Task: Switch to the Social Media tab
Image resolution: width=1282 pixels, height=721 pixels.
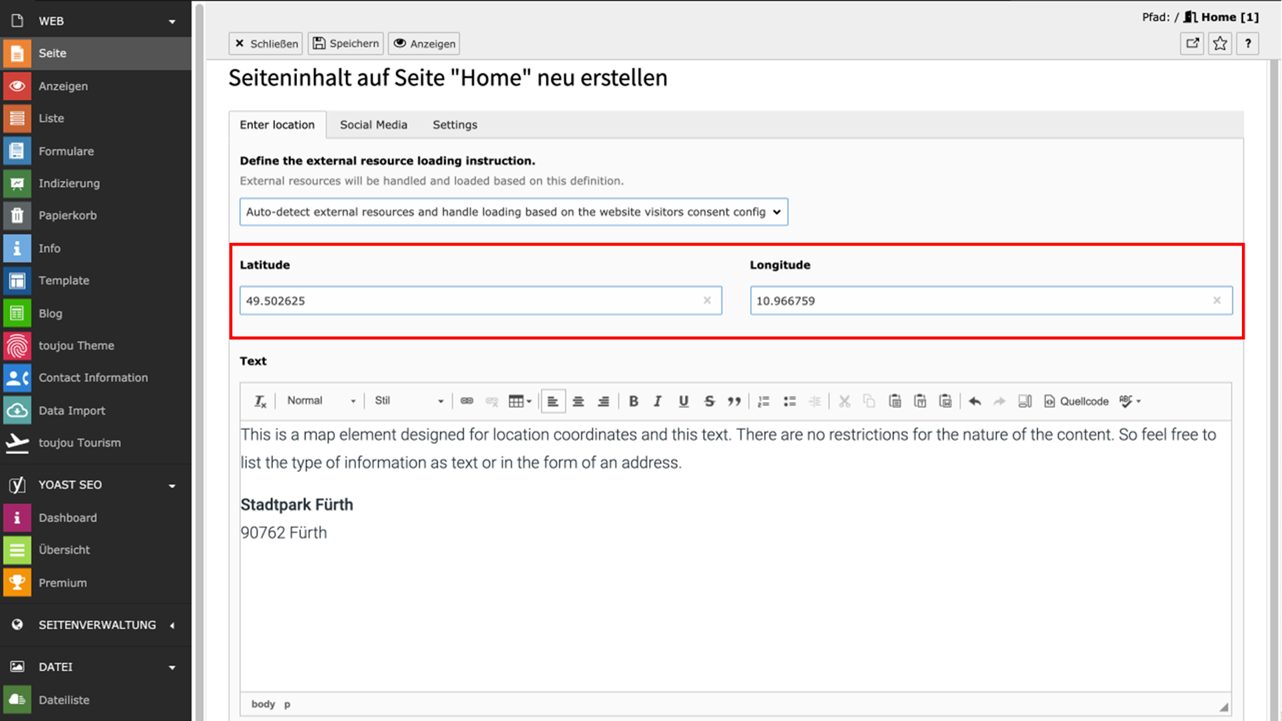Action: 373,125
